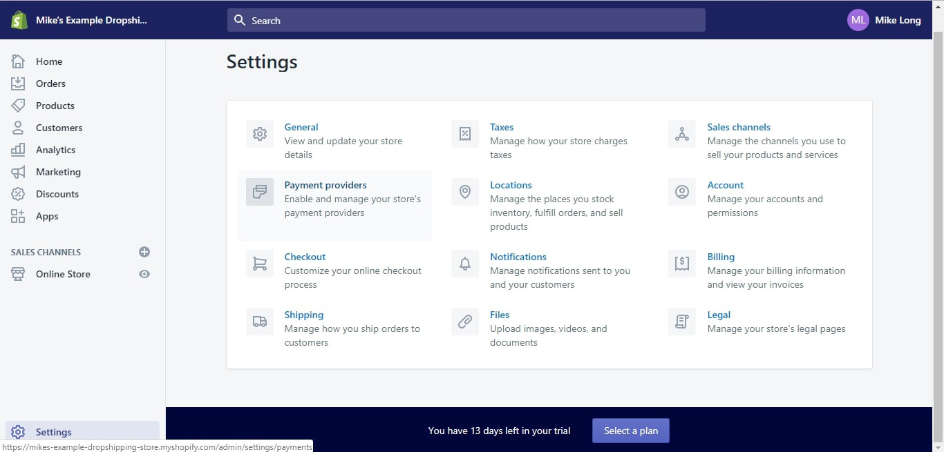This screenshot has width=944, height=452.
Task: Add a sales channel with plus icon
Action: click(x=144, y=252)
